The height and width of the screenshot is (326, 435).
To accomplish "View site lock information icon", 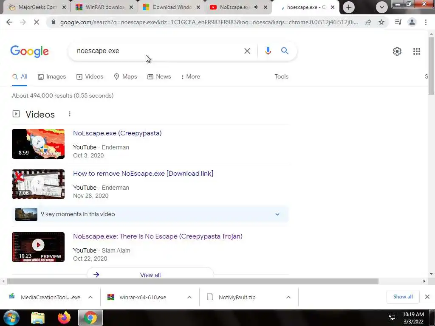I will (54, 22).
